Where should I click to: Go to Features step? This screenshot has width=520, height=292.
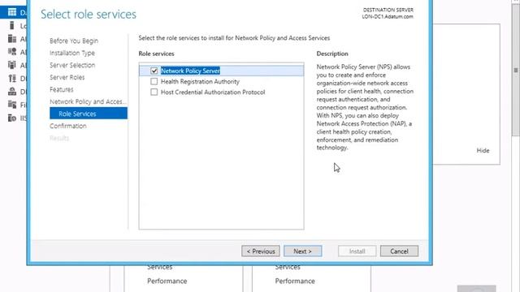click(62, 89)
